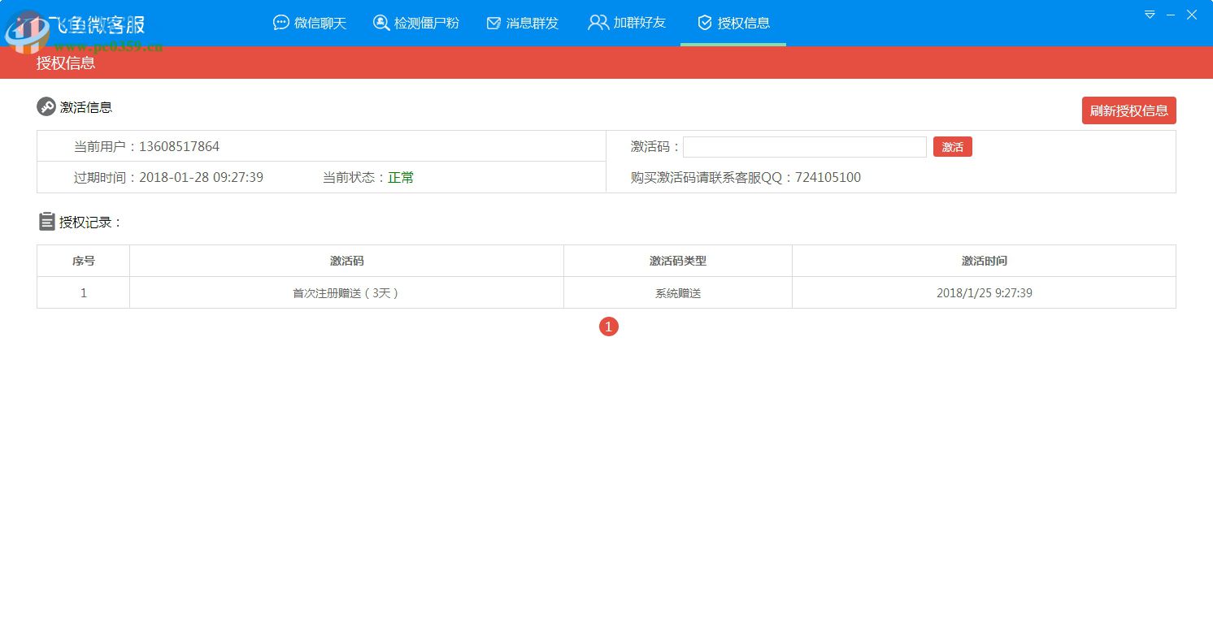The height and width of the screenshot is (627, 1213).
Task: Minimize the application window
Action: click(1171, 15)
